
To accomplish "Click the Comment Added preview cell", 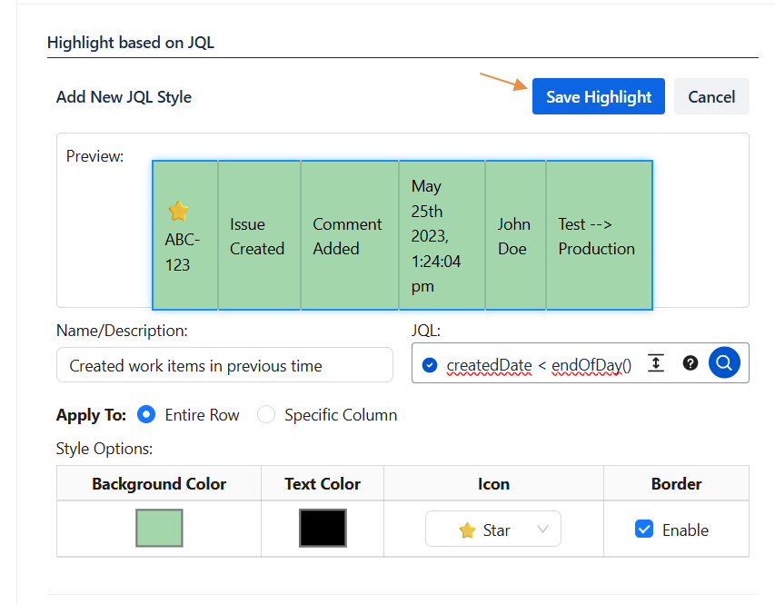I will [x=349, y=236].
